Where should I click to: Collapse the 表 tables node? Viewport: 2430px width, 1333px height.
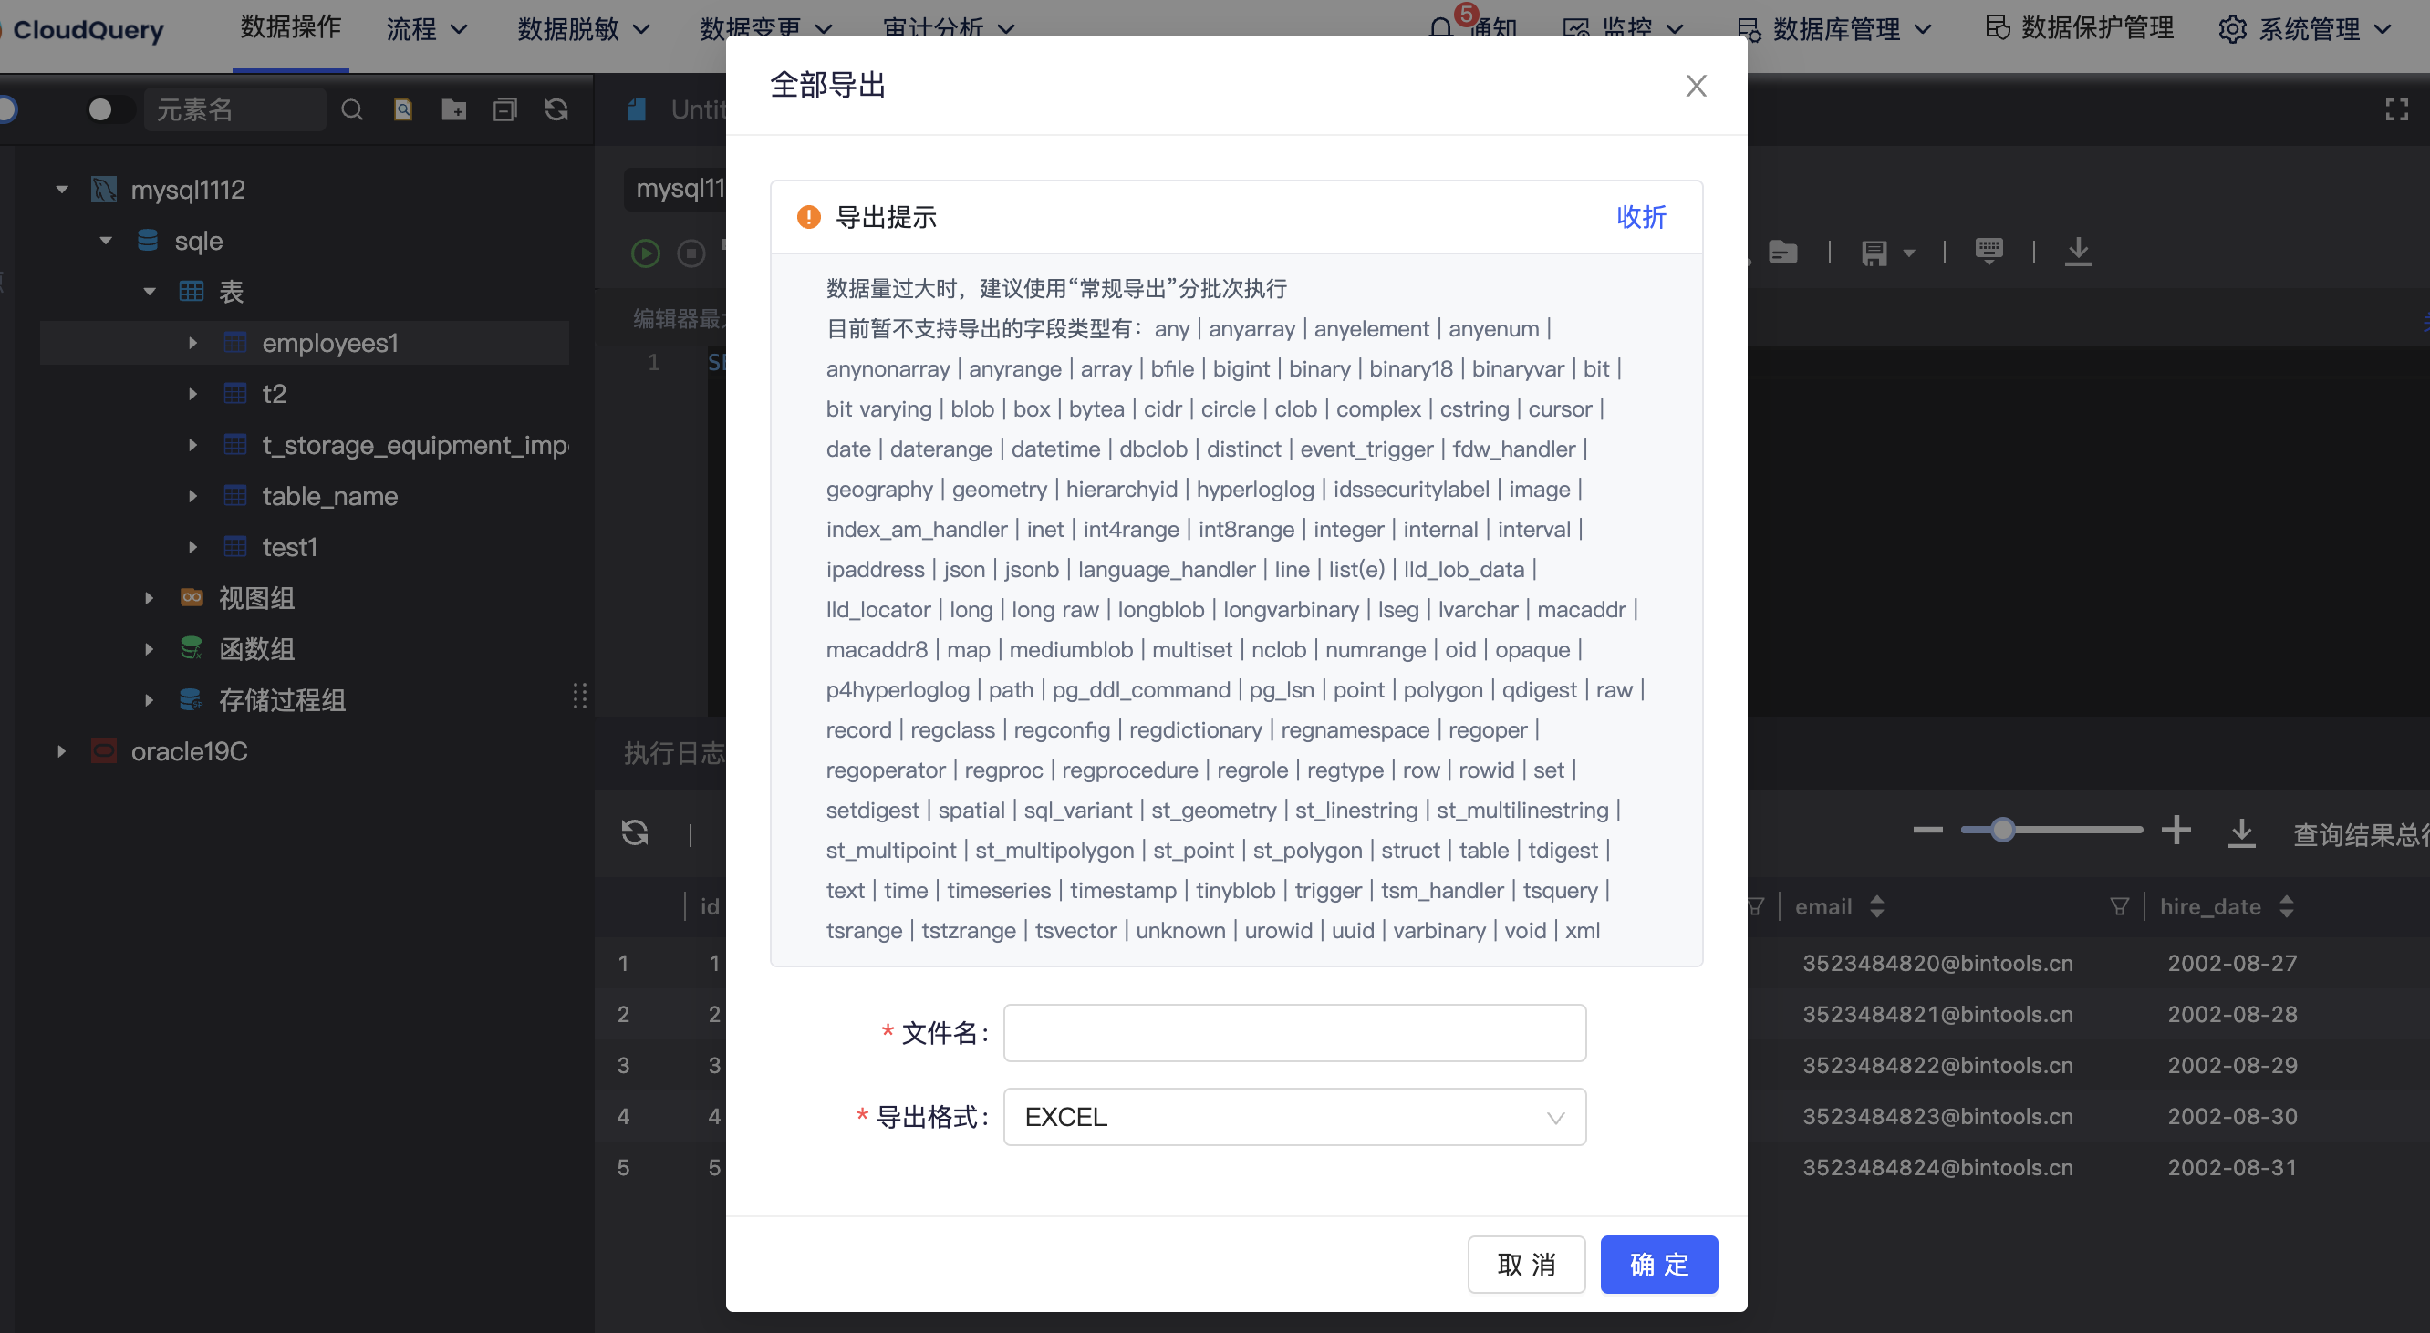coord(148,291)
